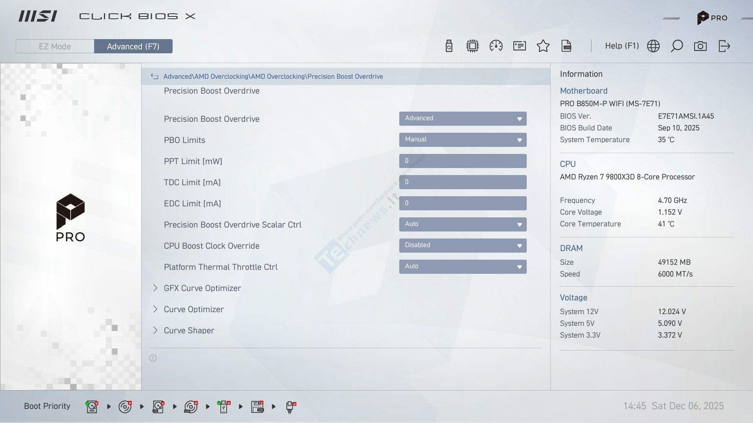The height and width of the screenshot is (423, 753).
Task: Open the magnifier search icon
Action: tap(677, 46)
